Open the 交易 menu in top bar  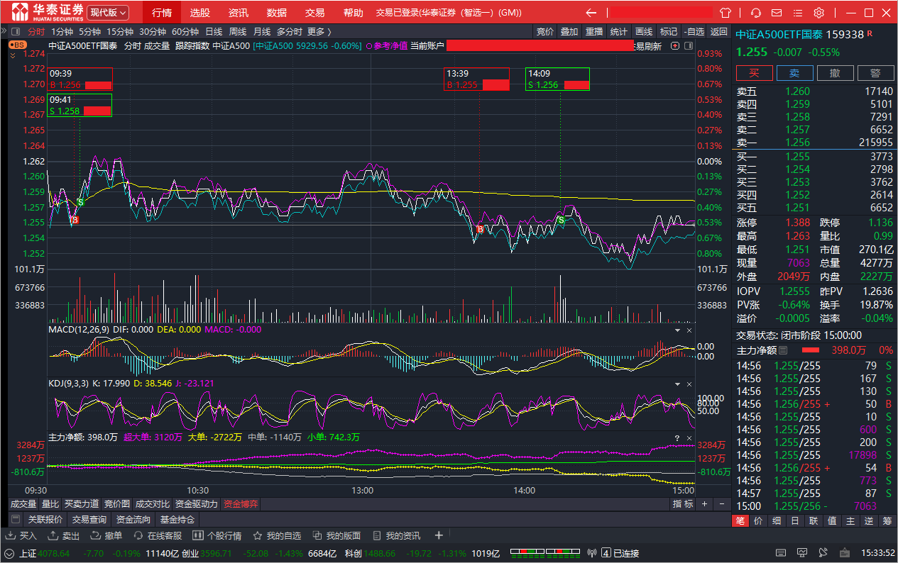[314, 13]
